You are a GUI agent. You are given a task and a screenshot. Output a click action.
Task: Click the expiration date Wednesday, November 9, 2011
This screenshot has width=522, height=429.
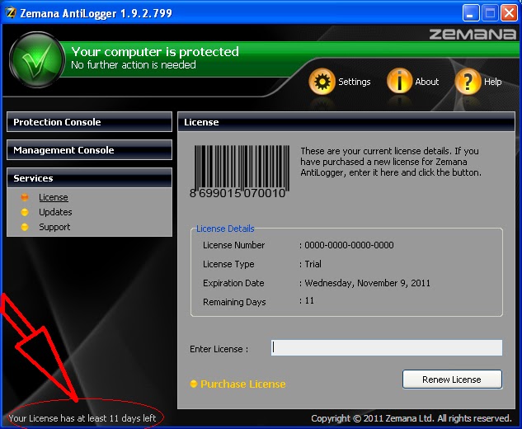[x=367, y=283]
